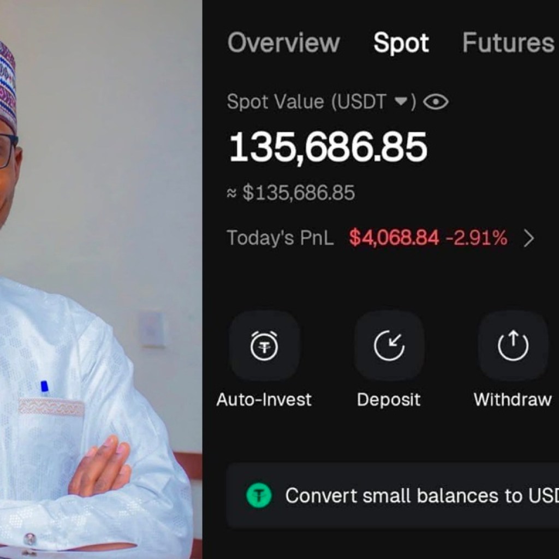Click the -2.91% PnL percentage
The image size is (559, 559).
pyautogui.click(x=475, y=238)
